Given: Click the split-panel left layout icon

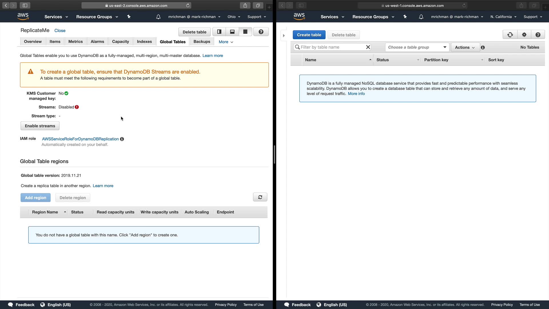Looking at the screenshot, I should tap(219, 32).
